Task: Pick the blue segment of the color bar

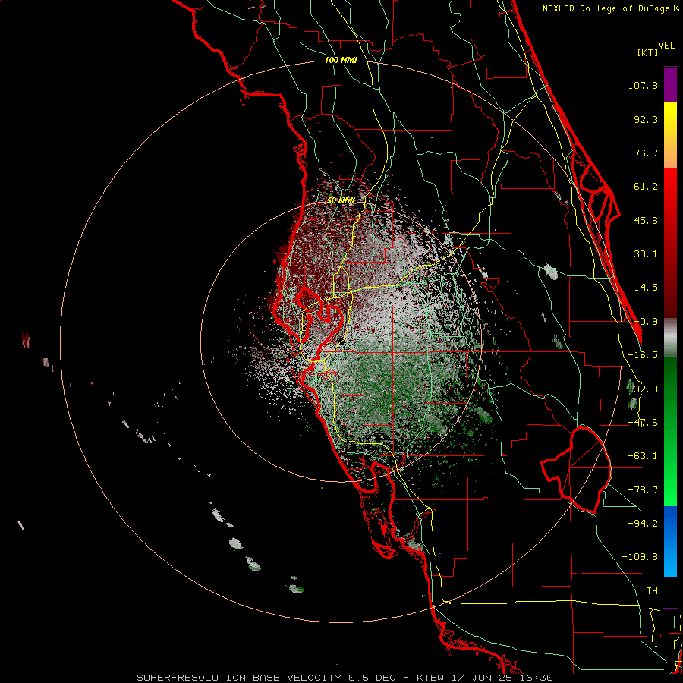Action: point(670,541)
